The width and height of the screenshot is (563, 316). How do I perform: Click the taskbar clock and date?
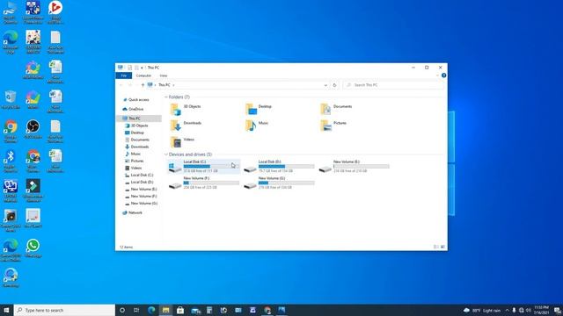[x=541, y=310]
